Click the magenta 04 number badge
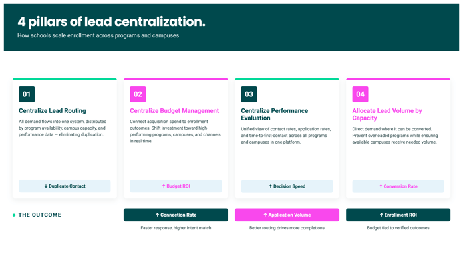This screenshot has height=260, width=463. tap(361, 94)
